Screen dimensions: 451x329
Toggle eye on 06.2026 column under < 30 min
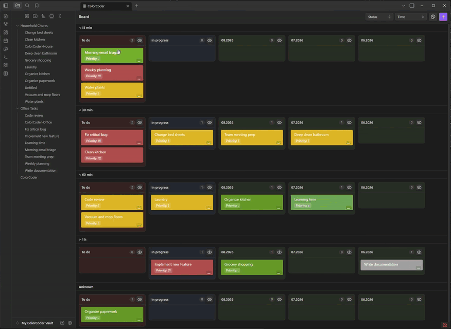(419, 122)
